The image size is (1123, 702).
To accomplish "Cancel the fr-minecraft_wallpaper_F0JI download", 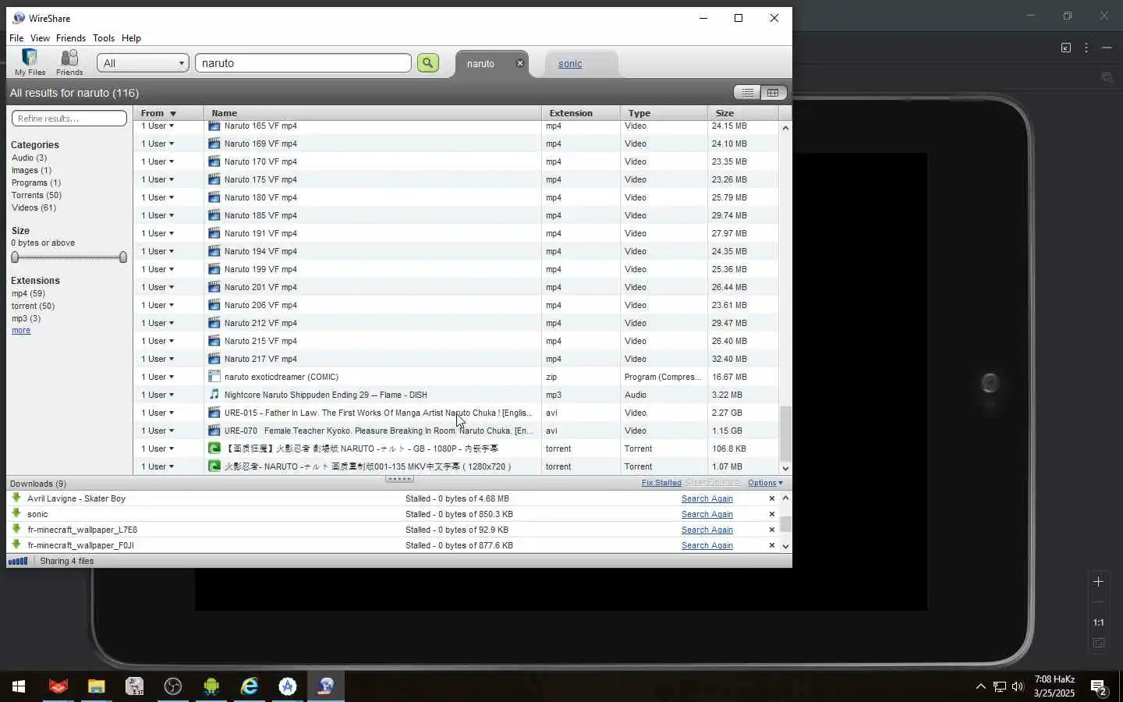I will click(x=772, y=545).
